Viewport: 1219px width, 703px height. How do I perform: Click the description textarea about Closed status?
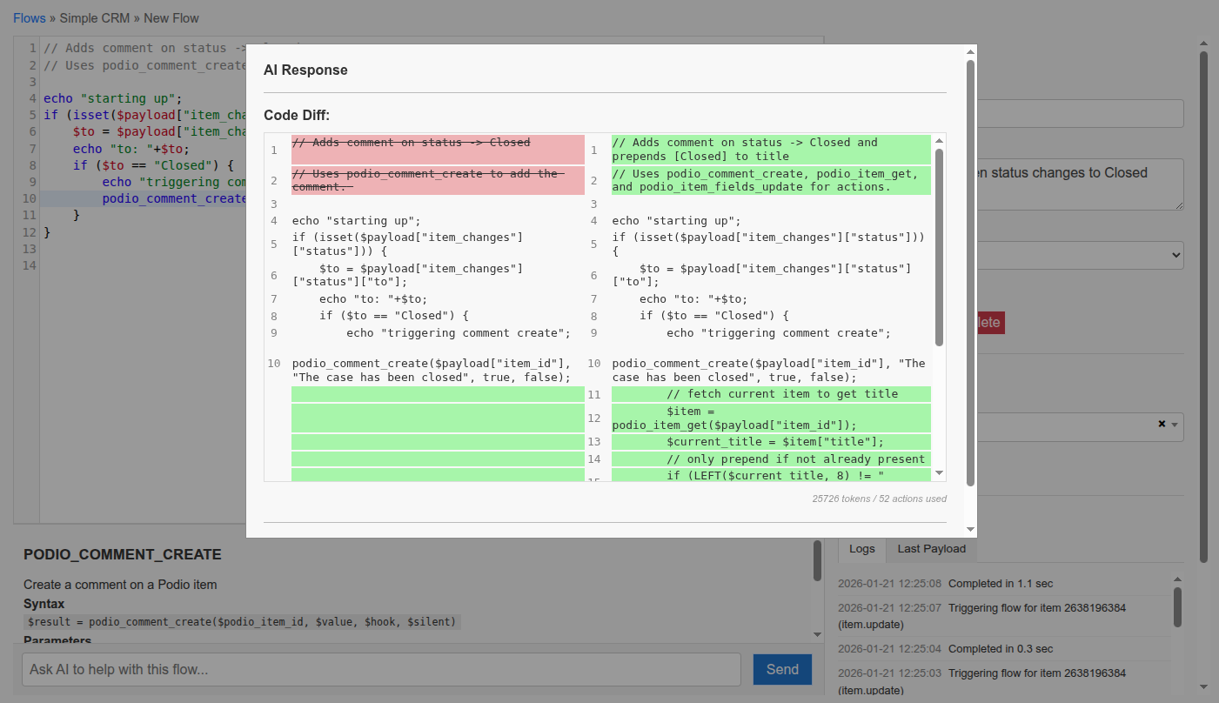tap(1079, 183)
